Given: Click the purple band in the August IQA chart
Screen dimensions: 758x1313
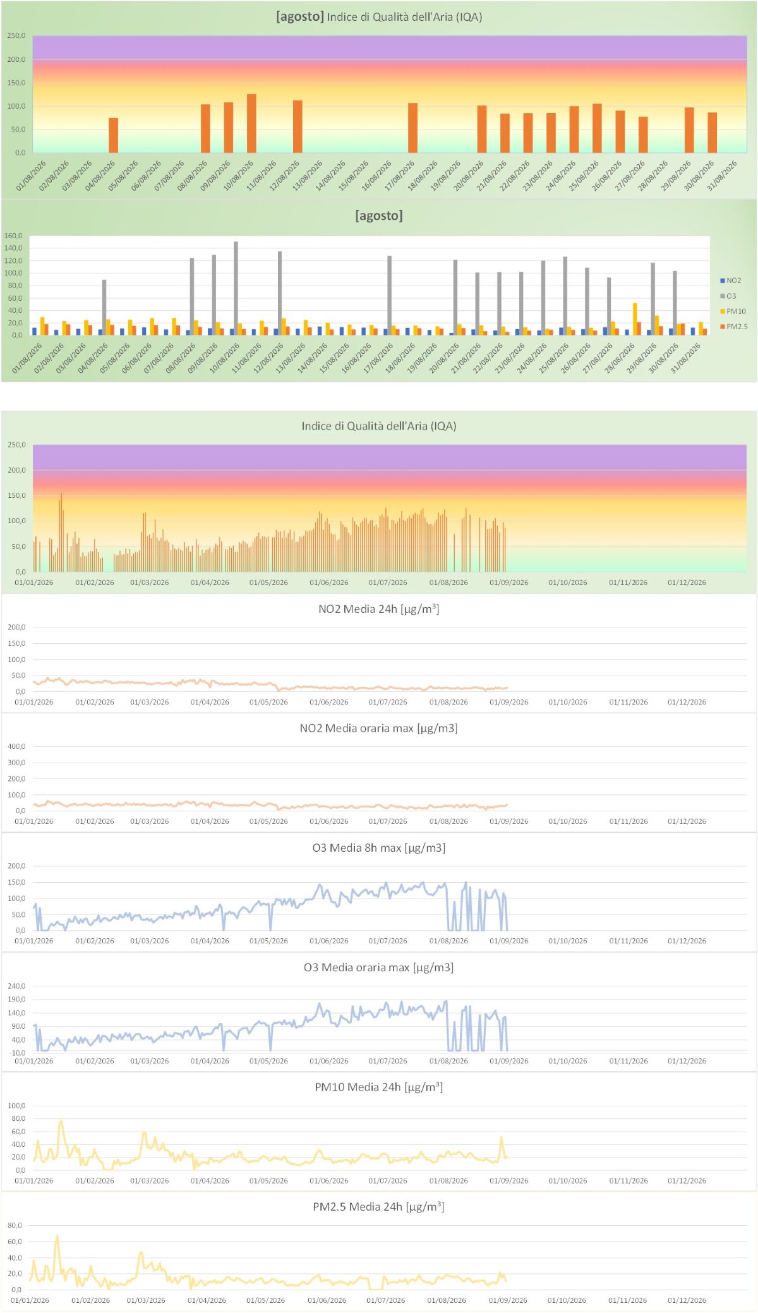Looking at the screenshot, I should tap(389, 47).
